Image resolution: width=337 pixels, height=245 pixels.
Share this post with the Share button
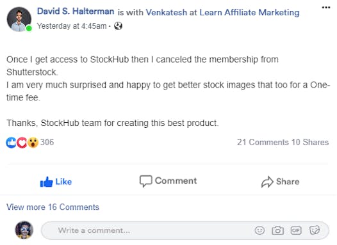[x=280, y=182]
